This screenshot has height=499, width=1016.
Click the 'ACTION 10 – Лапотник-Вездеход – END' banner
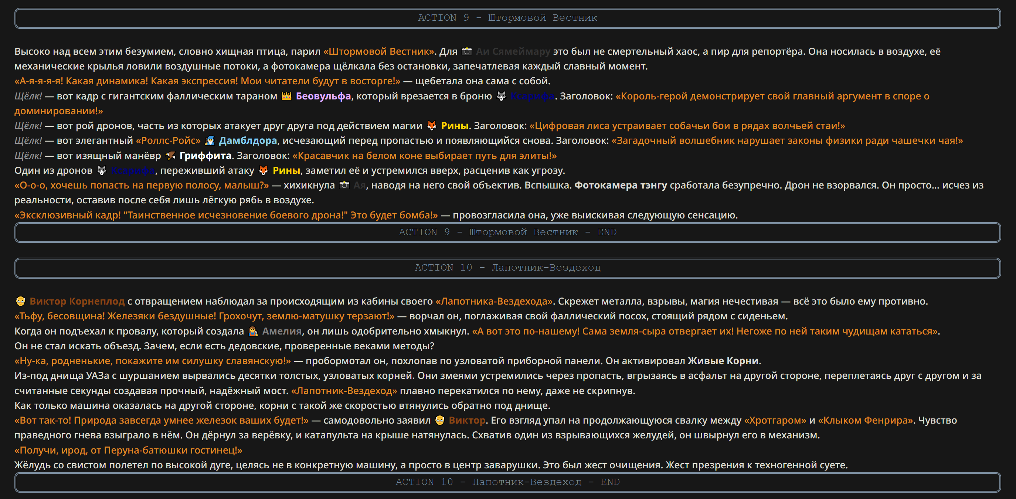pos(507,482)
